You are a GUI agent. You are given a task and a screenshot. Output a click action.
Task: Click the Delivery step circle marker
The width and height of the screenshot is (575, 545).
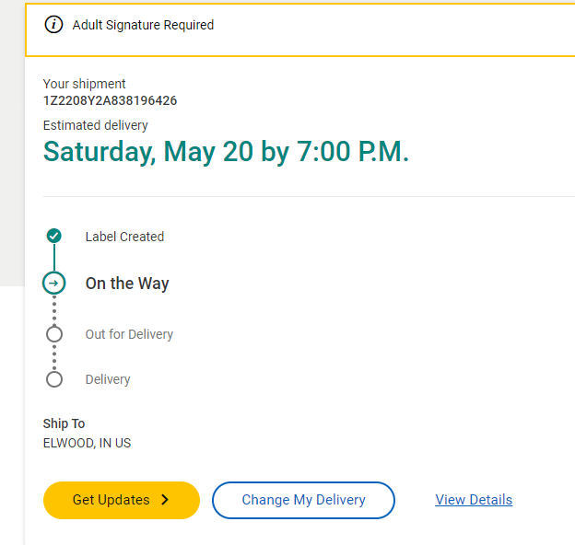[x=54, y=379]
